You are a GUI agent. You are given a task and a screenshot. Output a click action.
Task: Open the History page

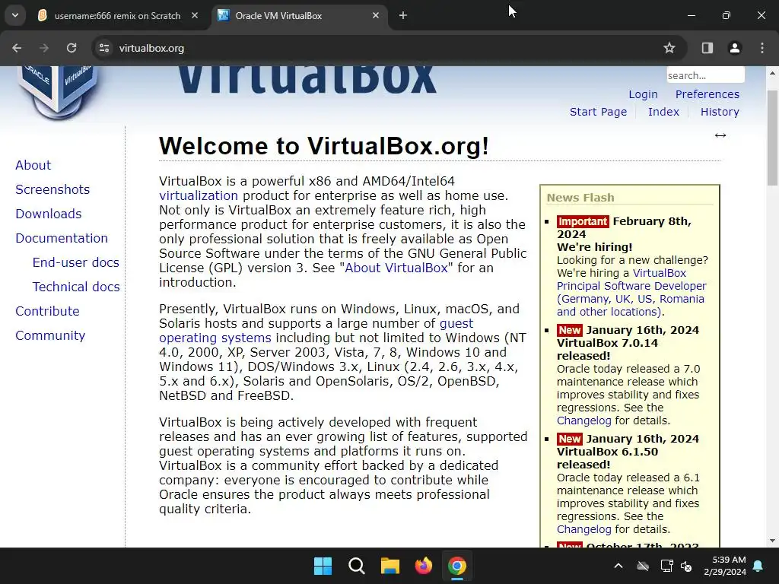(720, 112)
